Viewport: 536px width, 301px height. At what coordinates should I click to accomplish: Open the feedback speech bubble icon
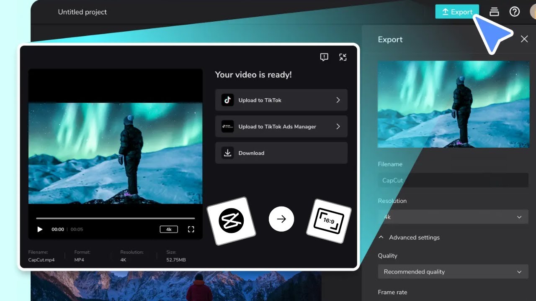click(324, 57)
